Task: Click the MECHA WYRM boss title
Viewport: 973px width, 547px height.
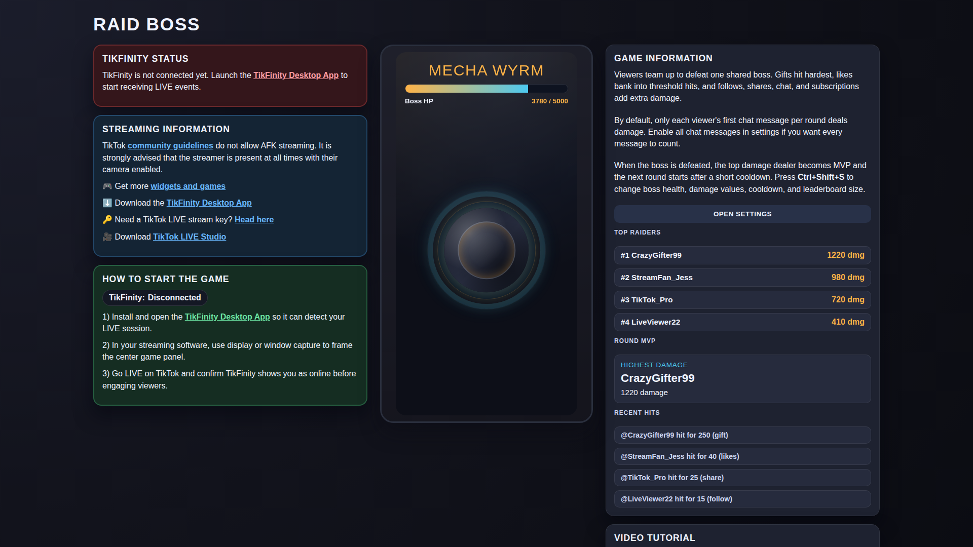Action: point(486,70)
